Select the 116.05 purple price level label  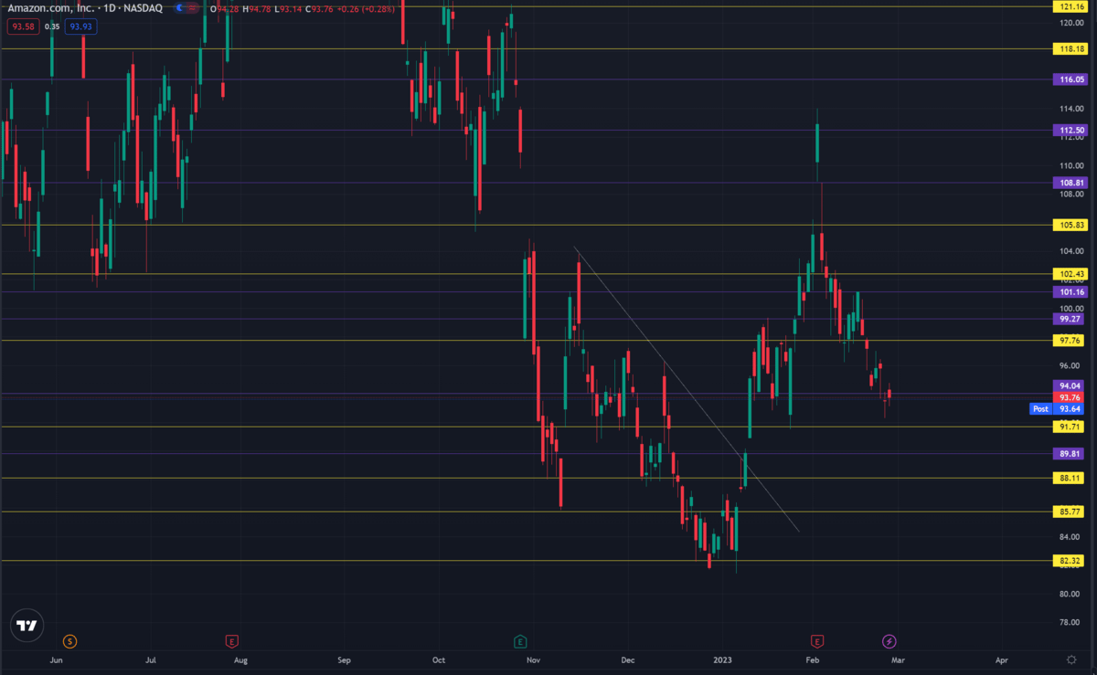coord(1070,80)
